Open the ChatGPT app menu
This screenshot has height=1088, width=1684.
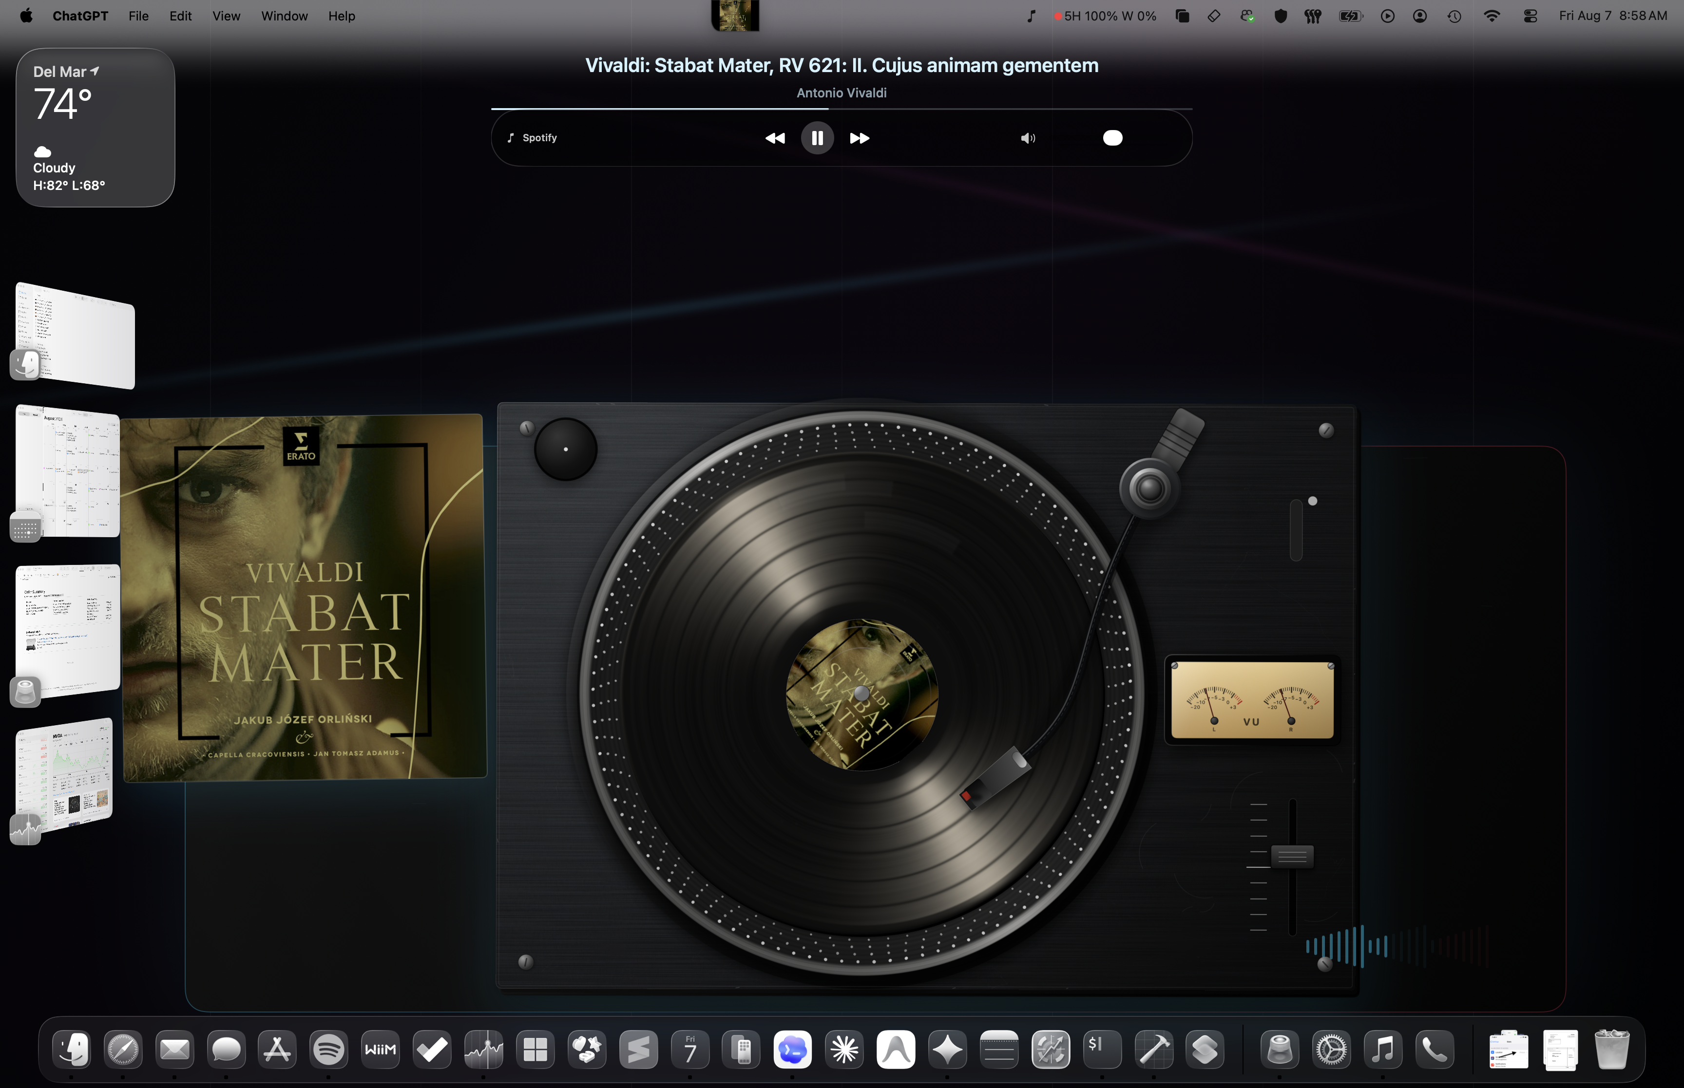(x=80, y=16)
